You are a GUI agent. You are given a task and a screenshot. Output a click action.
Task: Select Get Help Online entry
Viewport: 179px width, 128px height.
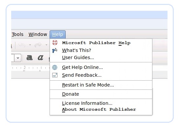[101, 67]
